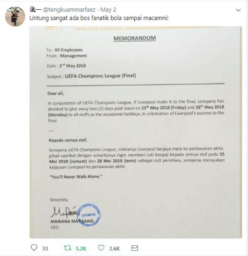Click the reply speech bubble icon
The width and height of the screenshot is (248, 256).
pyautogui.click(x=34, y=247)
